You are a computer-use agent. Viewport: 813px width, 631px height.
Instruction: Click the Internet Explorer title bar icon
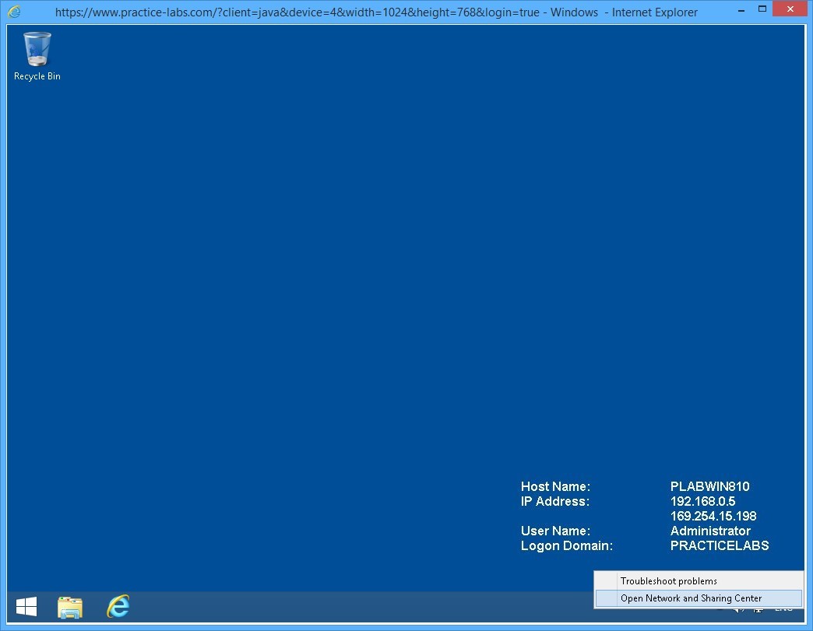click(14, 12)
